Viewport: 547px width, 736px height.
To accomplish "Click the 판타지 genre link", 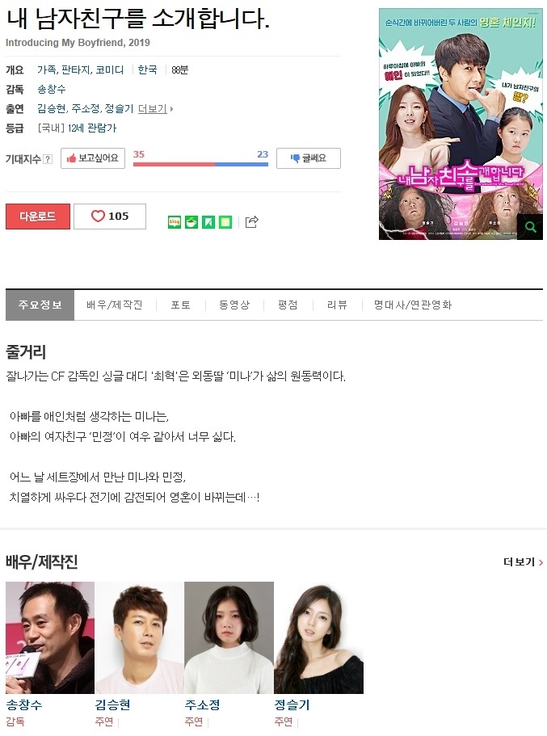I will click(76, 70).
